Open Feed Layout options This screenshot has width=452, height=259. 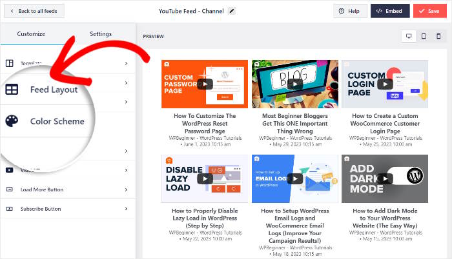(54, 90)
